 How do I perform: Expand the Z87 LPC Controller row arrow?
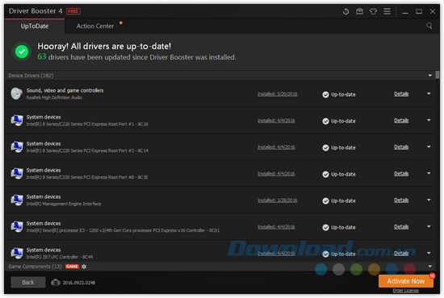point(429,253)
